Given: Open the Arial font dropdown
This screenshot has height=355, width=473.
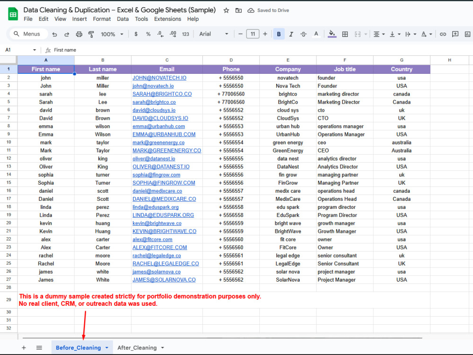Looking at the screenshot, I should click(x=214, y=34).
